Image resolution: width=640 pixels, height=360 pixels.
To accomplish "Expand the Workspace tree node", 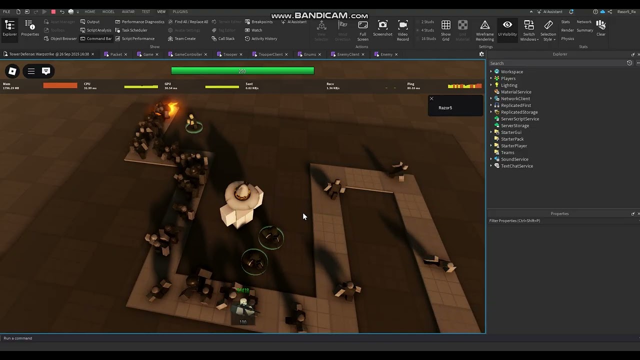I will [491, 72].
